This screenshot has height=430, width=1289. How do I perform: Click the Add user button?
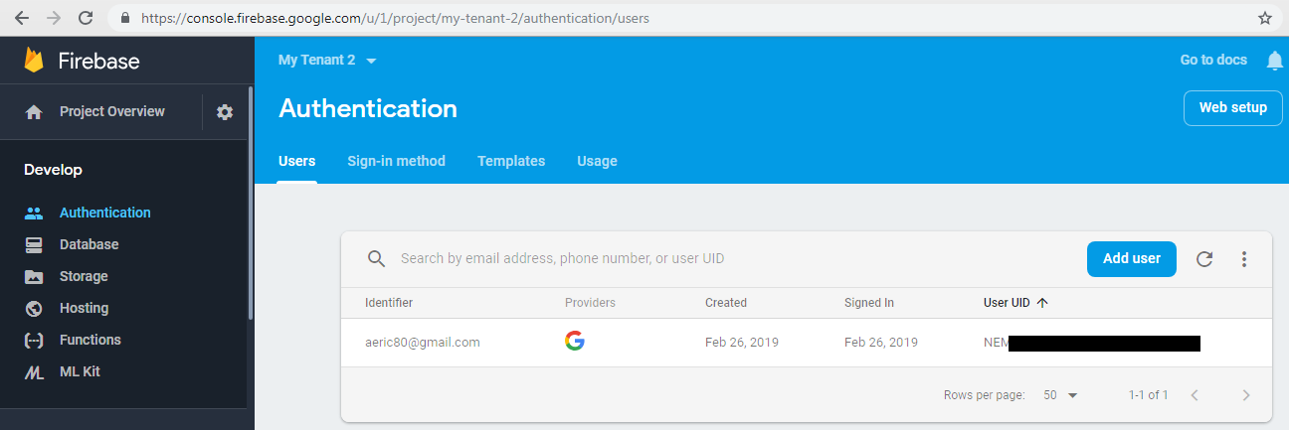1132,258
